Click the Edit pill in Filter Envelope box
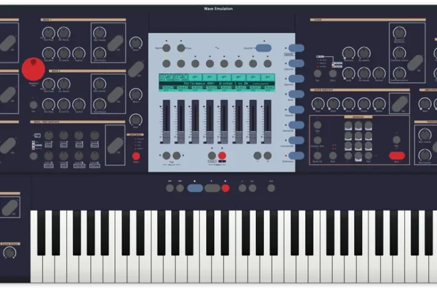This screenshot has height=290, width=437. [x=400, y=104]
